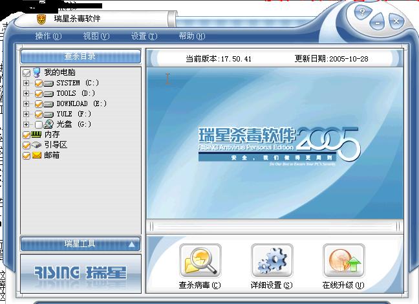This screenshot has width=419, height=304.
Task: Click the Rising lion shield logo icon
Action: (41, 19)
